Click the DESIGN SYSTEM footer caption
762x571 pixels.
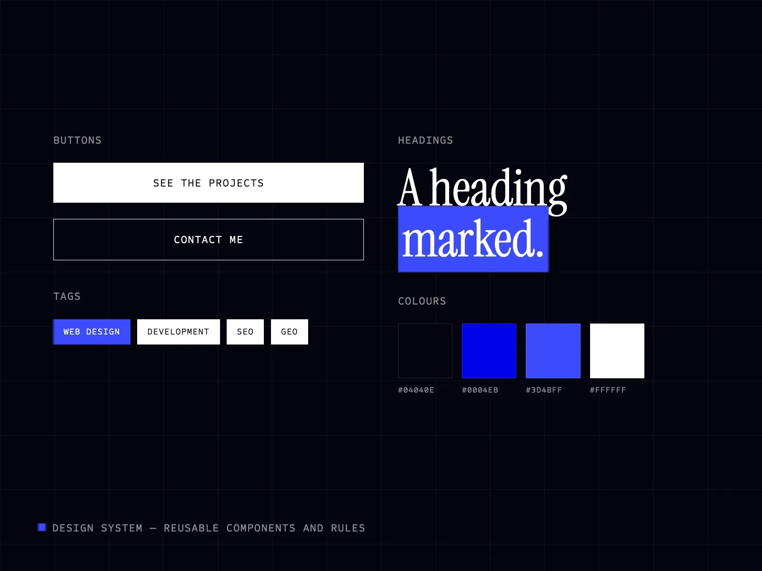pyautogui.click(x=209, y=528)
